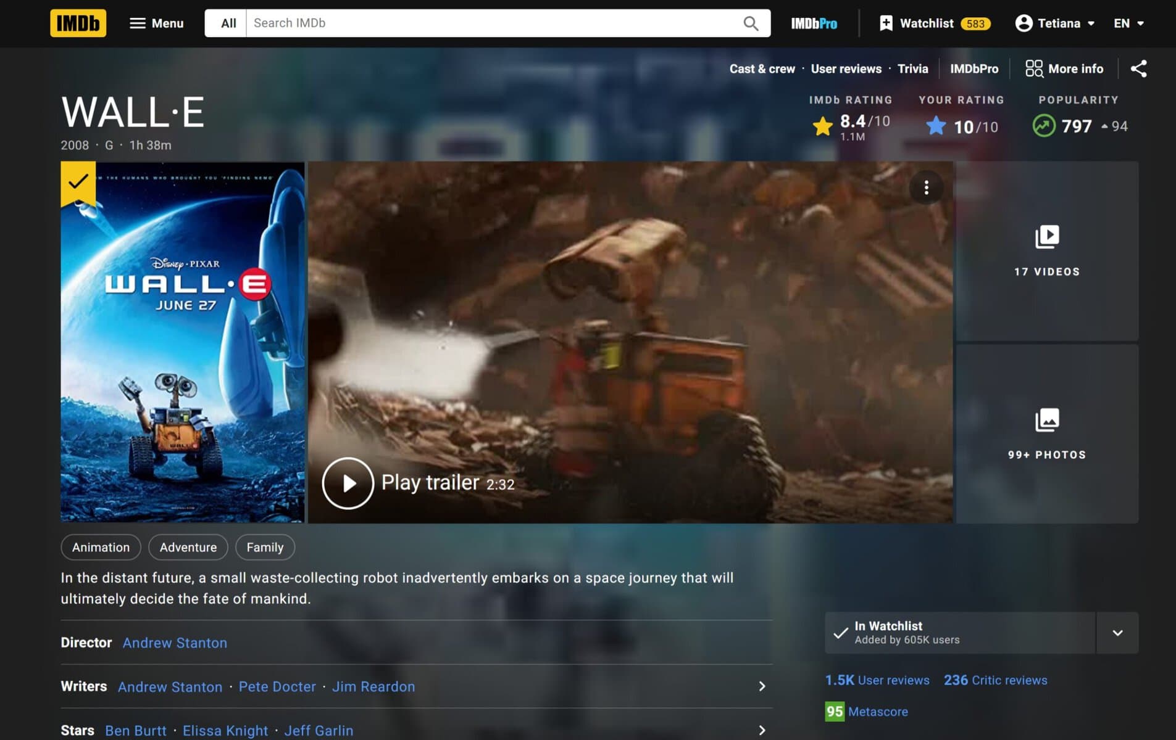
Task: Go to User reviews link in top bar
Action: click(846, 68)
